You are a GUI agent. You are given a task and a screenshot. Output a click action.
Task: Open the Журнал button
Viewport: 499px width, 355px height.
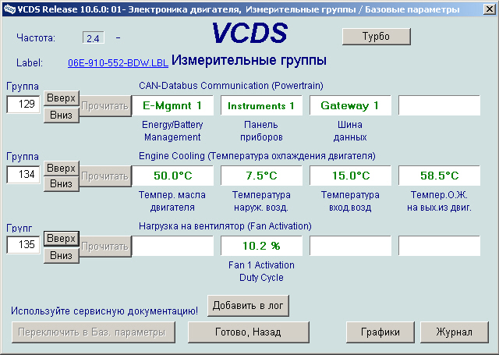coord(454,332)
